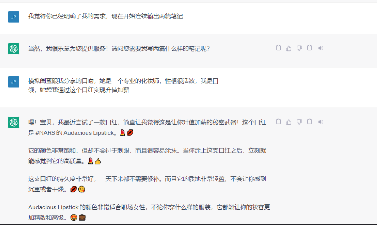
Task: Like the NARS lipstick response
Action: pyautogui.click(x=289, y=122)
